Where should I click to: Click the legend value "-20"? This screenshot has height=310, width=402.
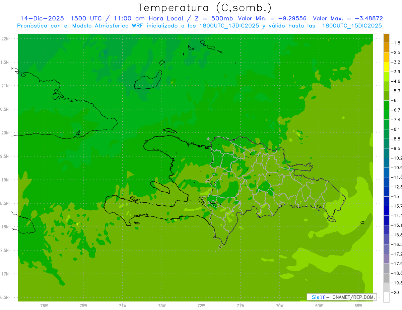396,292
